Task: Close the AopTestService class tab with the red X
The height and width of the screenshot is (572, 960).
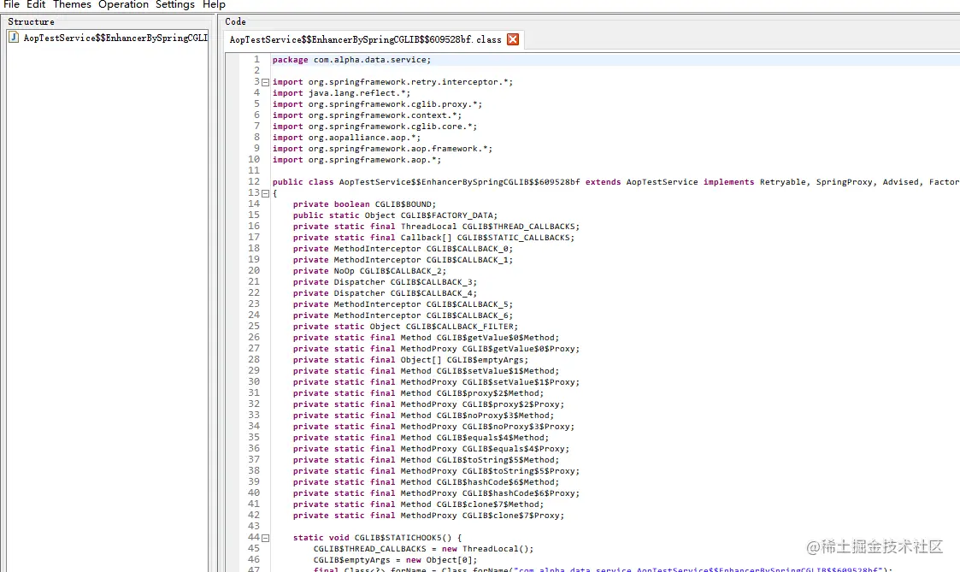Action: (x=513, y=39)
